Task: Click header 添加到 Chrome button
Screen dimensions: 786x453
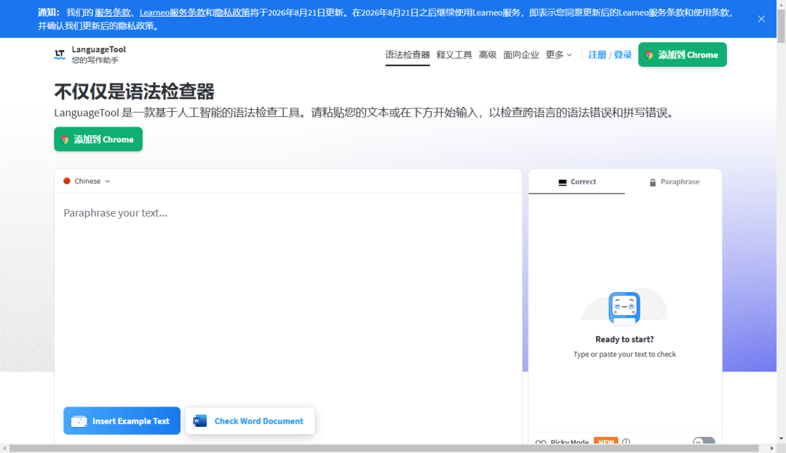Action: [682, 55]
